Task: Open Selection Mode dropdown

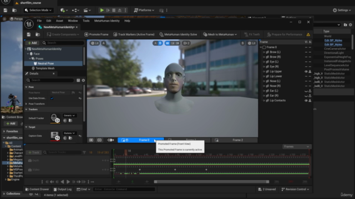Action: pos(38,10)
